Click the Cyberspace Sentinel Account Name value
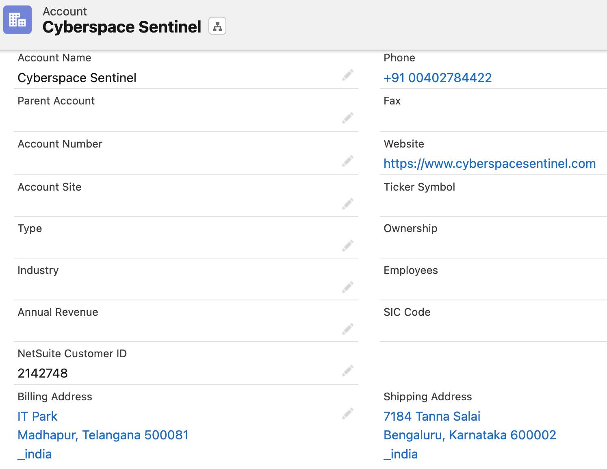This screenshot has height=469, width=607. [77, 78]
